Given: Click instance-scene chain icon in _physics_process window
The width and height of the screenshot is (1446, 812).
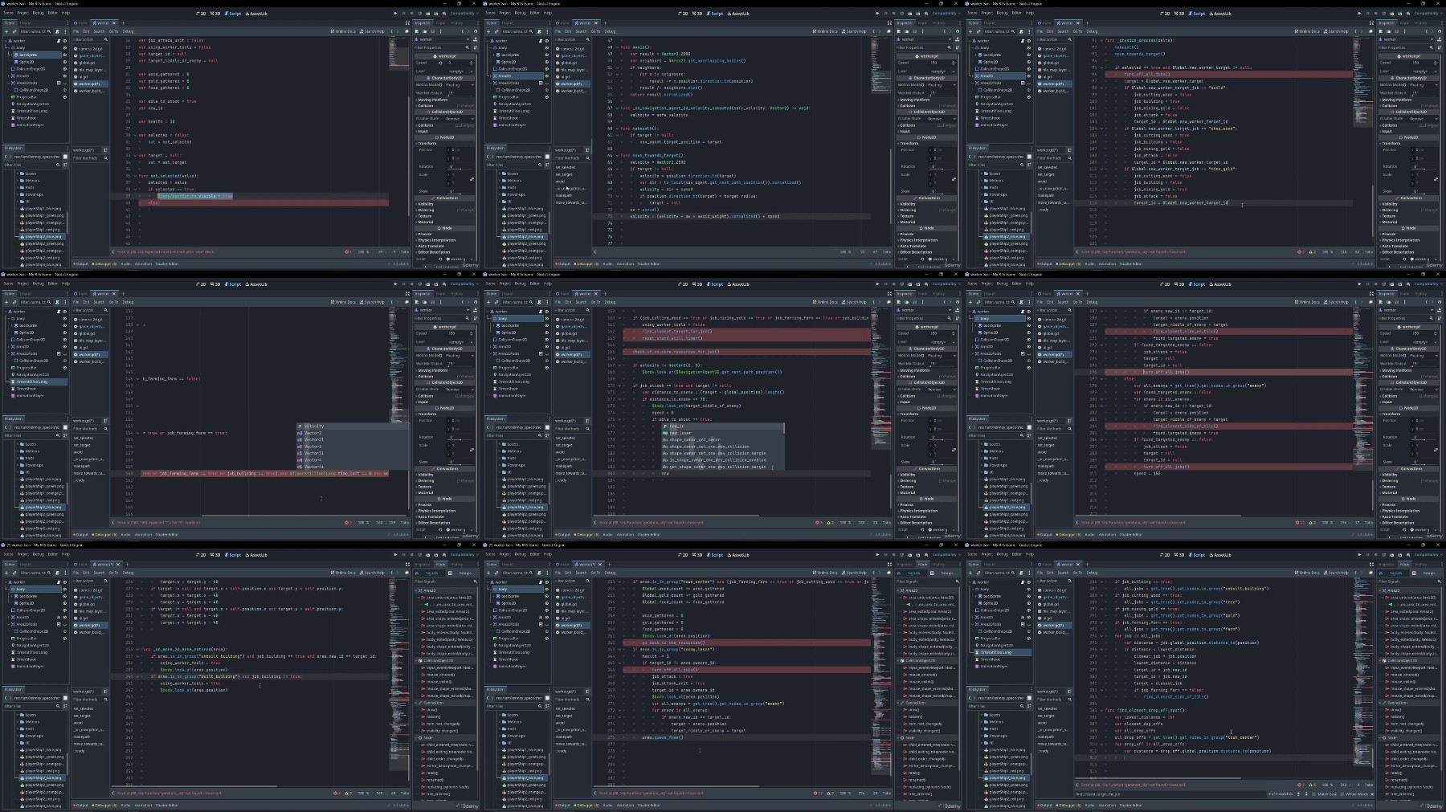Looking at the screenshot, I should [x=978, y=31].
